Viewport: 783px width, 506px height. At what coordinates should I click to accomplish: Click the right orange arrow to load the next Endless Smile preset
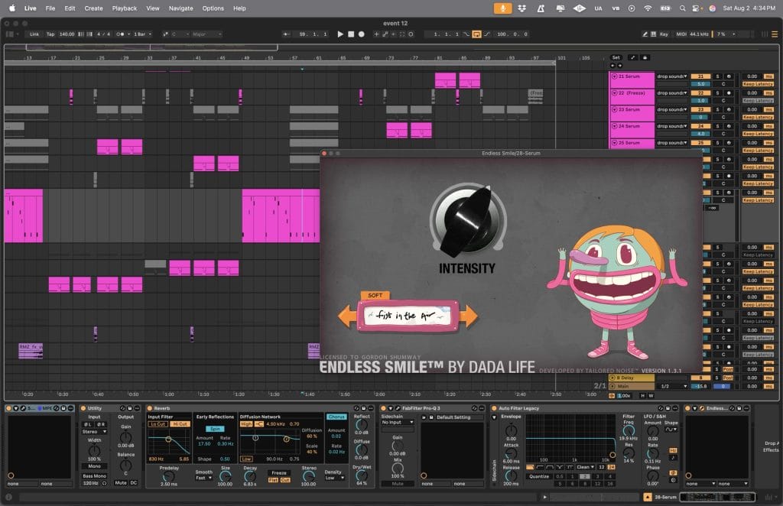tap(469, 315)
